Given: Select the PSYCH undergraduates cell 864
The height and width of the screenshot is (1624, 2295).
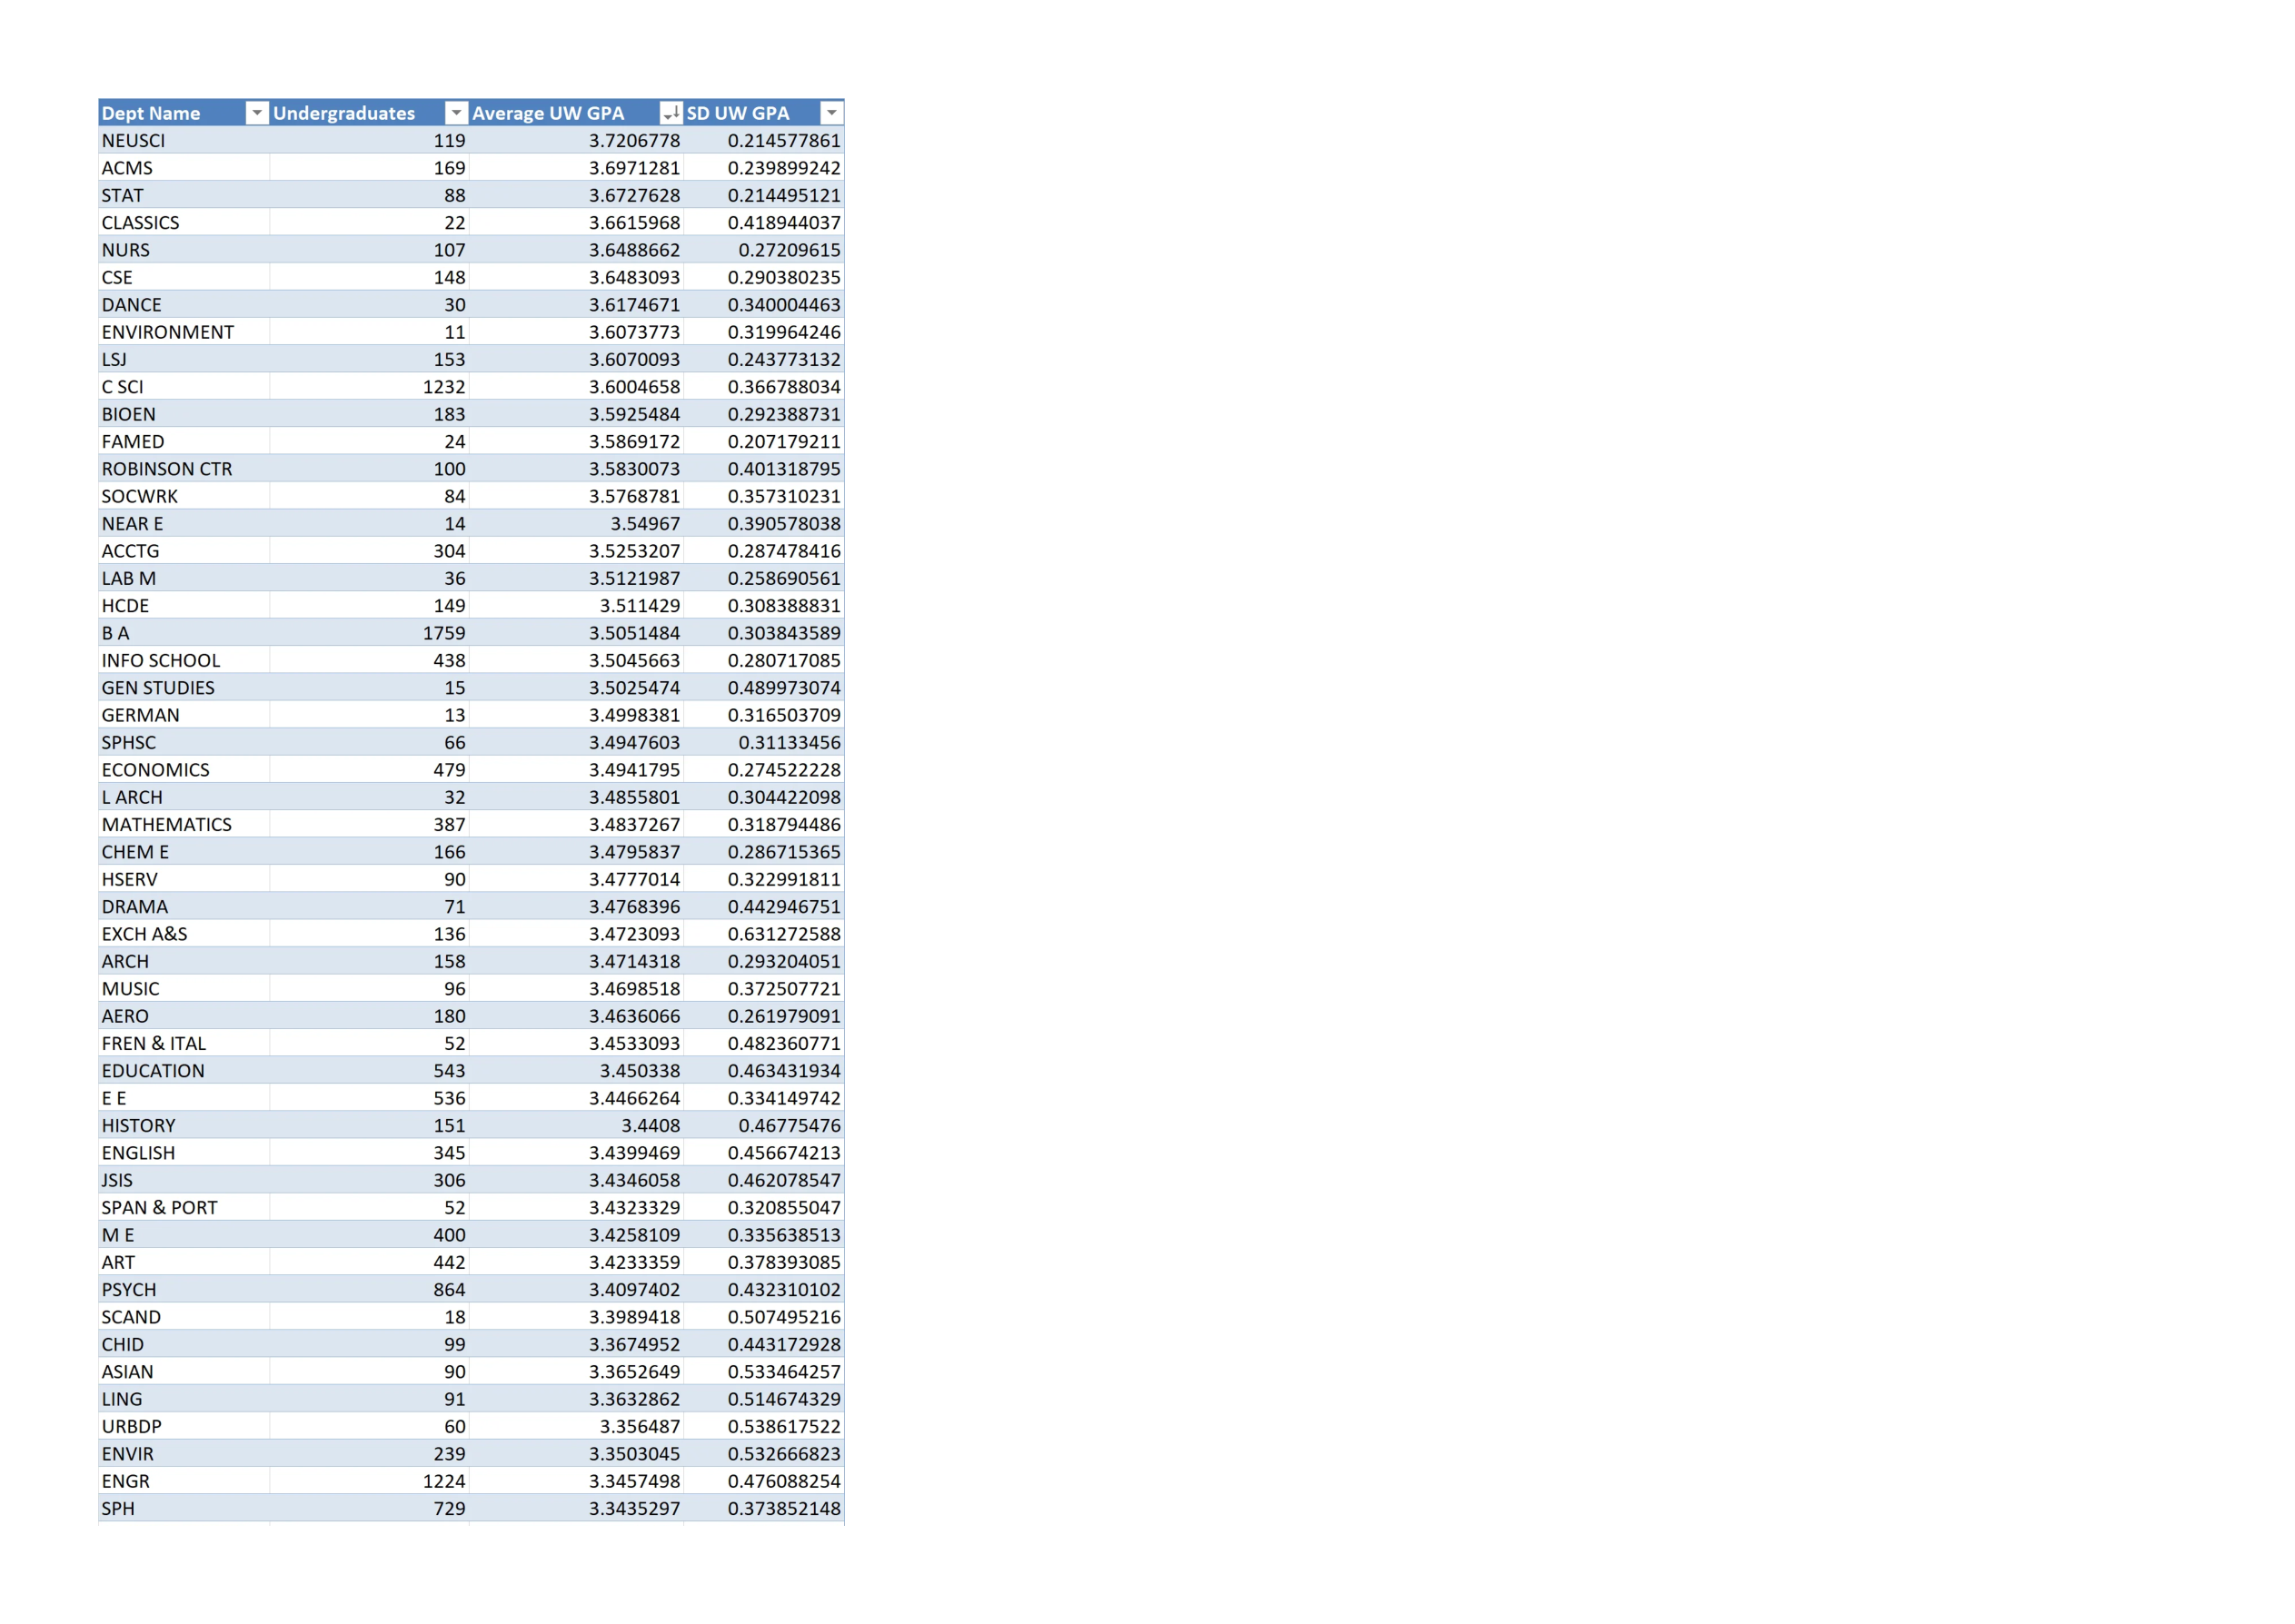Looking at the screenshot, I should [449, 1290].
